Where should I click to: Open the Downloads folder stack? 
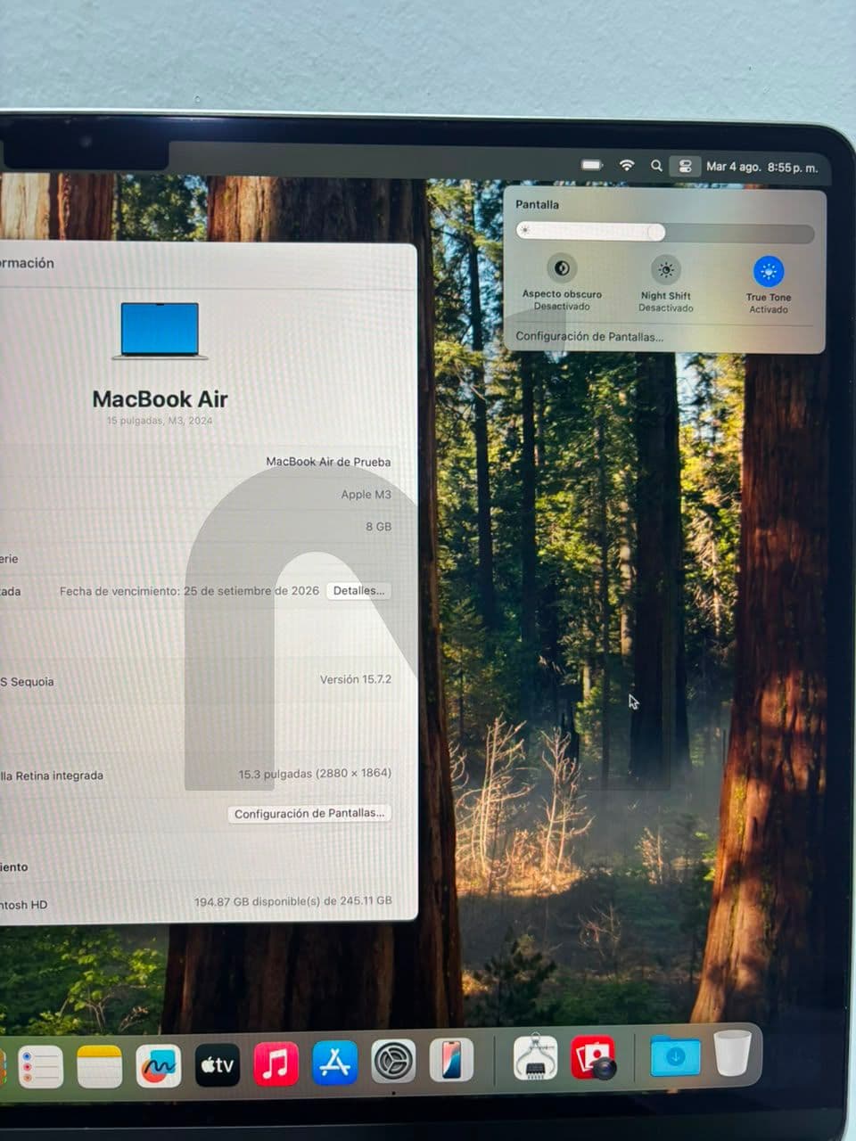point(675,1055)
